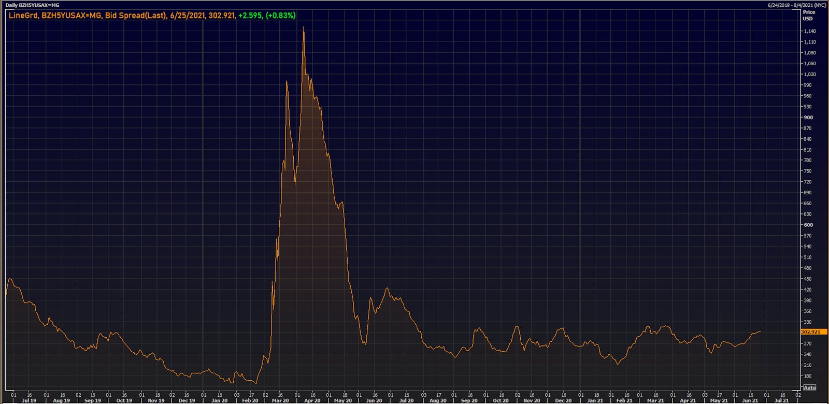Click the Aug 20 month label
The height and width of the screenshot is (404, 829).
pos(438,400)
